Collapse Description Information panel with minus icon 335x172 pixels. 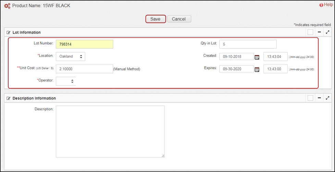(x=319, y=98)
